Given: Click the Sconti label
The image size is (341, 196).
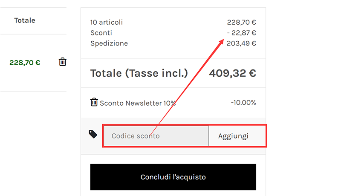Looking at the screenshot, I should coord(101,33).
